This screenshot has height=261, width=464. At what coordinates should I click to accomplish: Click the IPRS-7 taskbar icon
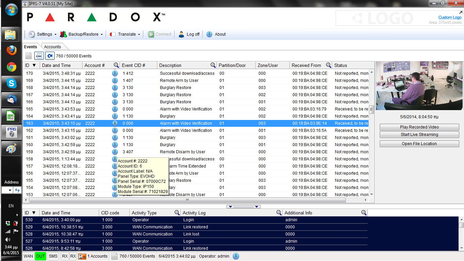click(11, 132)
